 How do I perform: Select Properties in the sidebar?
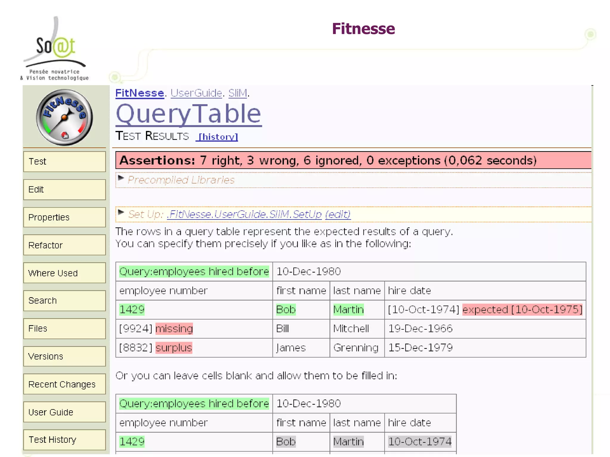pyautogui.click(x=65, y=217)
